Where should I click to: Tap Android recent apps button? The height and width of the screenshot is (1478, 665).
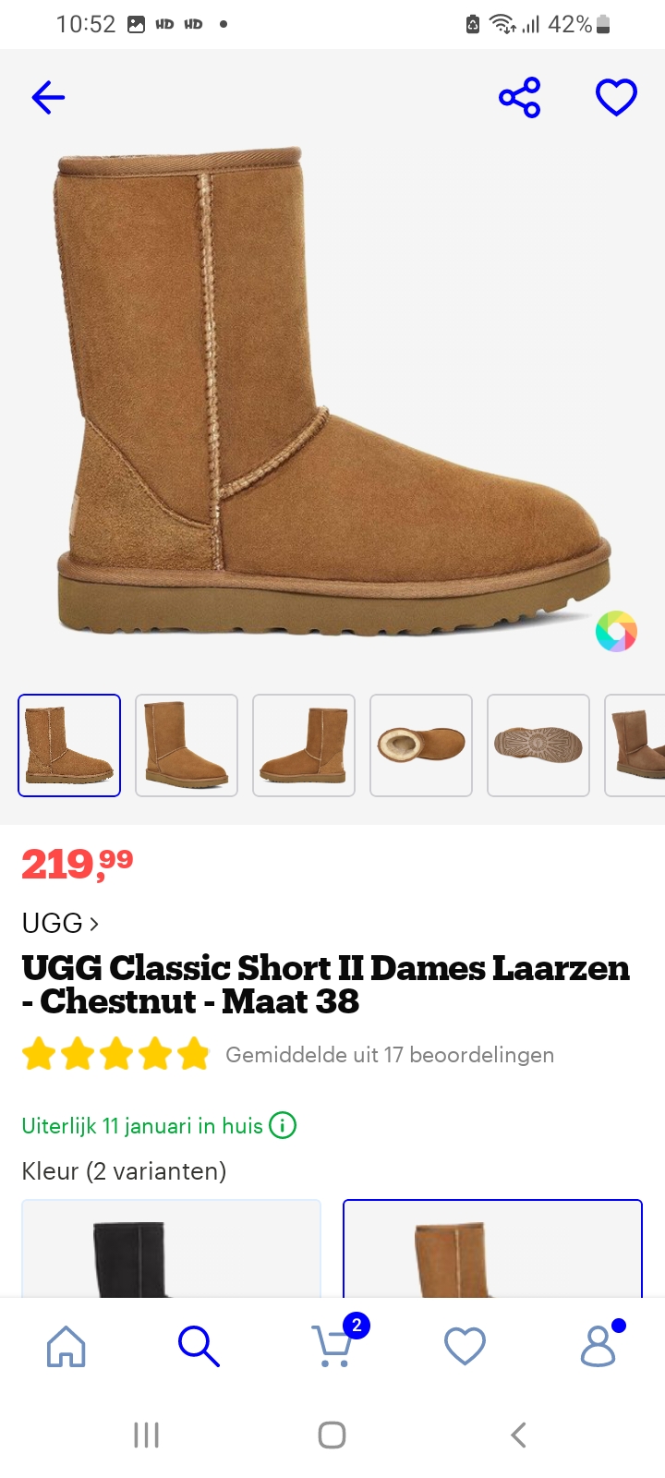pyautogui.click(x=147, y=1435)
